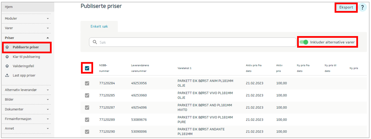This screenshot has height=139, width=371.
Task: Open the Klar til publisering page
Action: click(x=26, y=57)
